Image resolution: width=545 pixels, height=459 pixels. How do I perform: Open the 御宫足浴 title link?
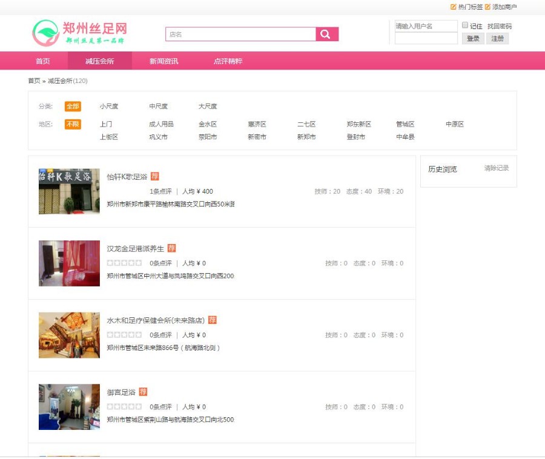[x=121, y=392]
